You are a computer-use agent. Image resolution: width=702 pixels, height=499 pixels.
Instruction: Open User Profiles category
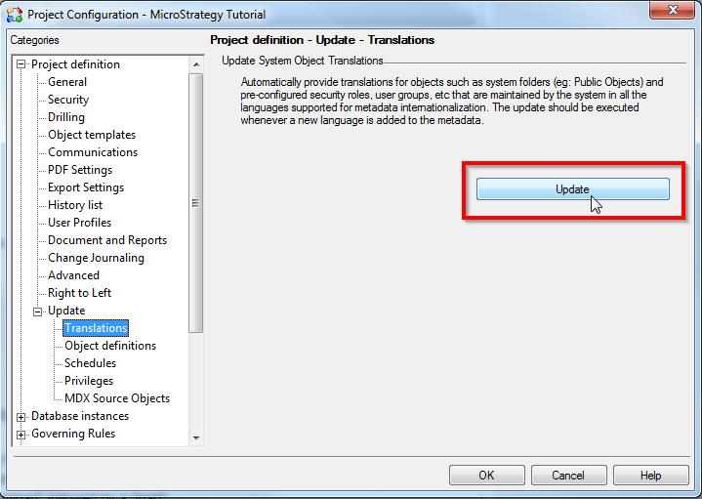point(80,223)
